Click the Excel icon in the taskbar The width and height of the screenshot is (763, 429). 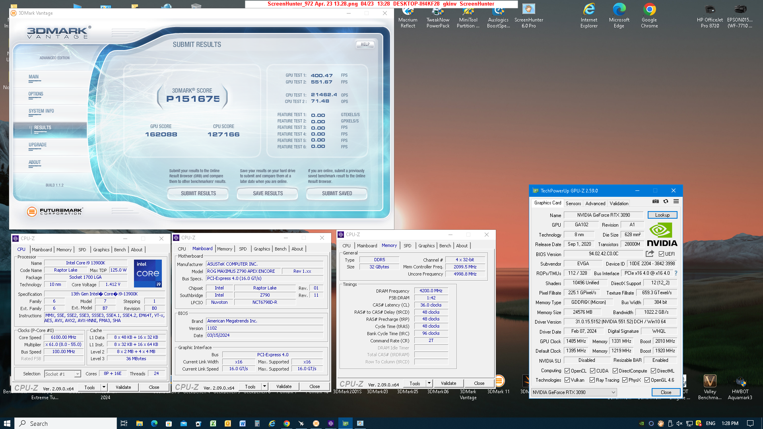(213, 423)
